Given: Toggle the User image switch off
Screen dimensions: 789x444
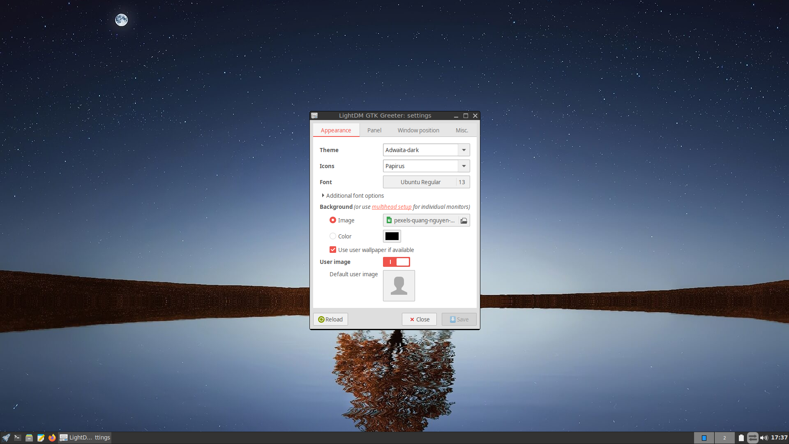Looking at the screenshot, I should [397, 262].
